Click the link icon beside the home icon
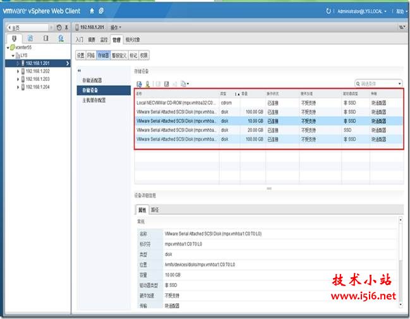410x319 pixels. [x=101, y=11]
